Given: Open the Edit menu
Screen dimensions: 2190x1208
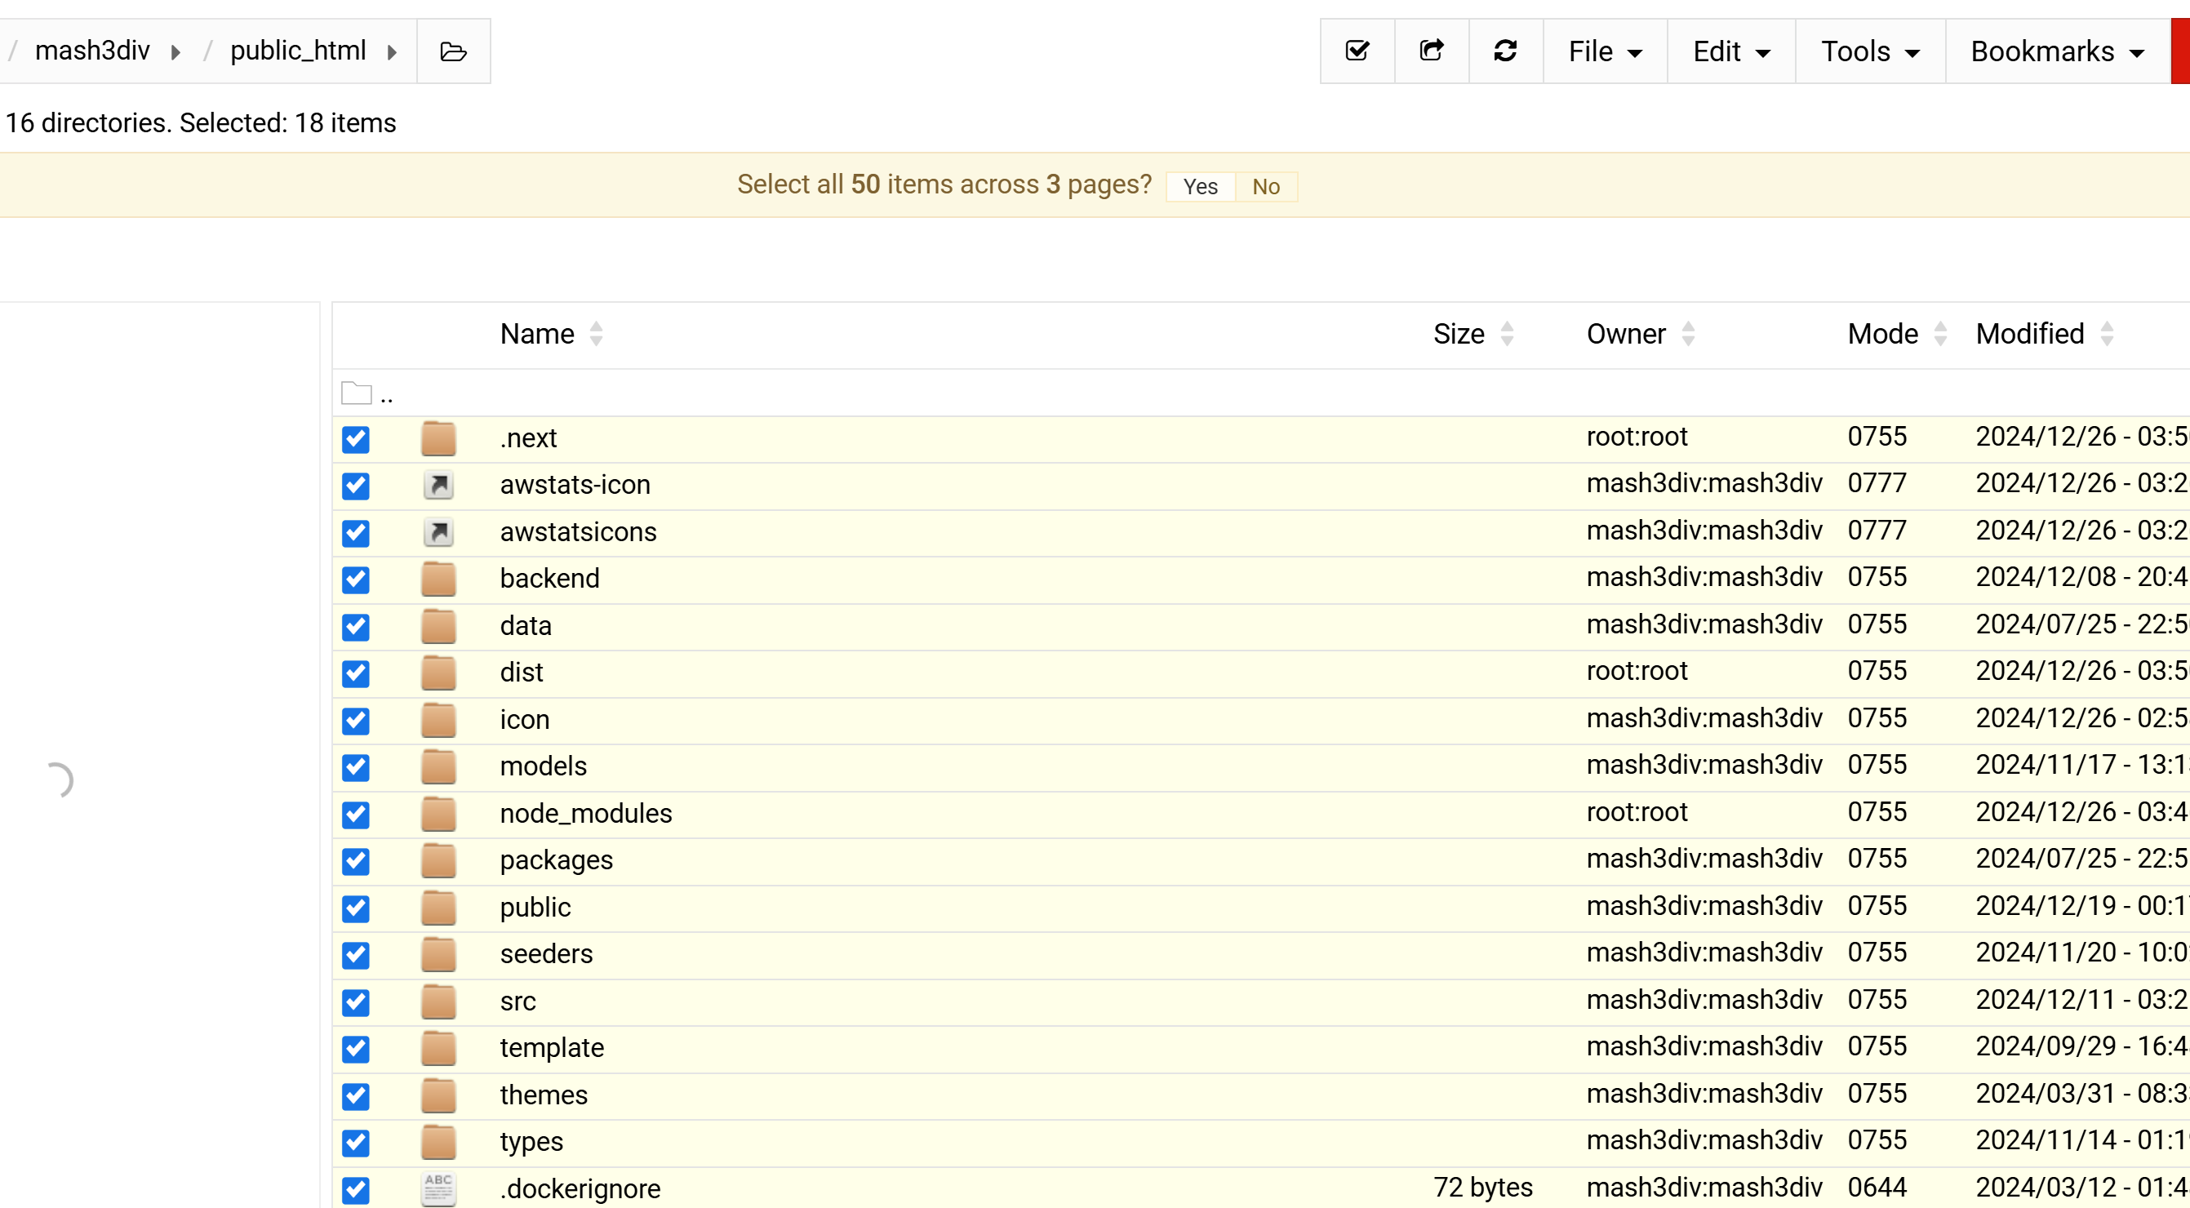Looking at the screenshot, I should coord(1731,51).
